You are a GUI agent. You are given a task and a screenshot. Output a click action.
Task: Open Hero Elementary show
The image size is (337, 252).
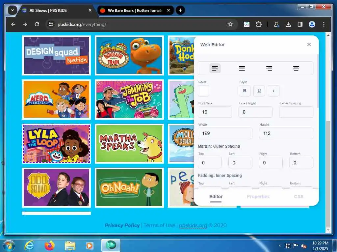(56, 99)
